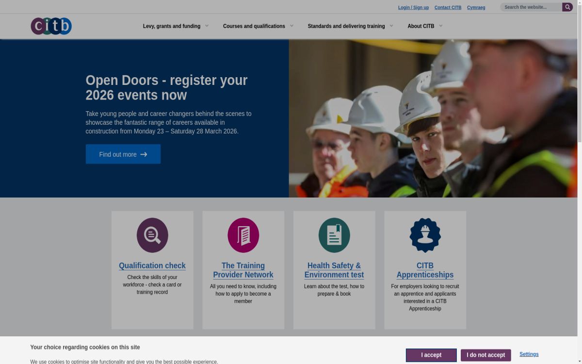Click the CITB Apprenticeships badge icon
The height and width of the screenshot is (364, 582).
(x=425, y=235)
